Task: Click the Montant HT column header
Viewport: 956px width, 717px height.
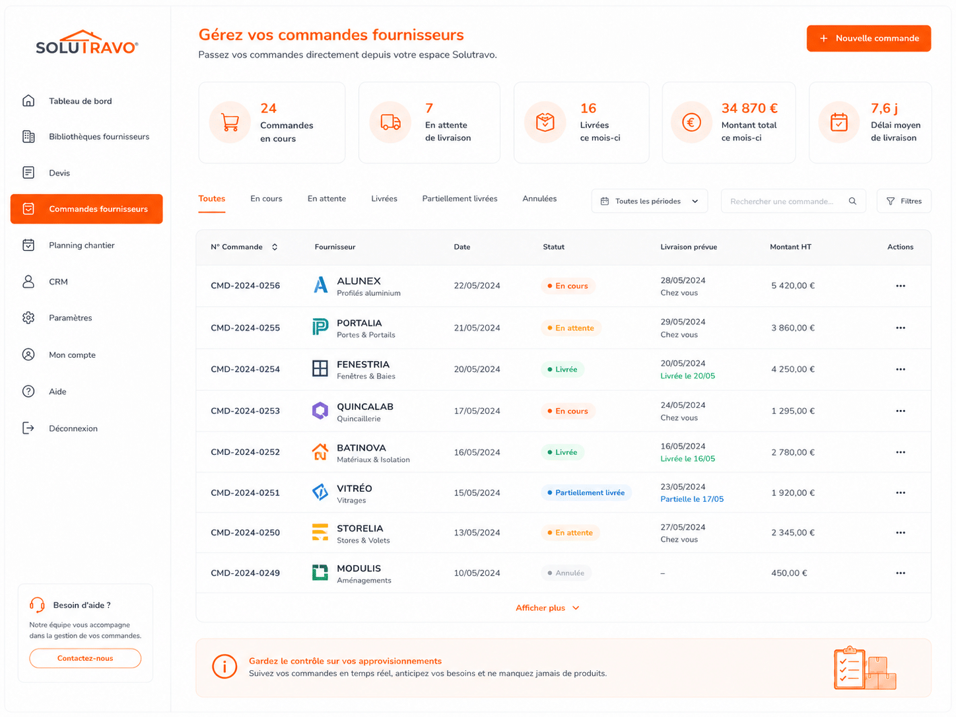Action: (x=790, y=247)
